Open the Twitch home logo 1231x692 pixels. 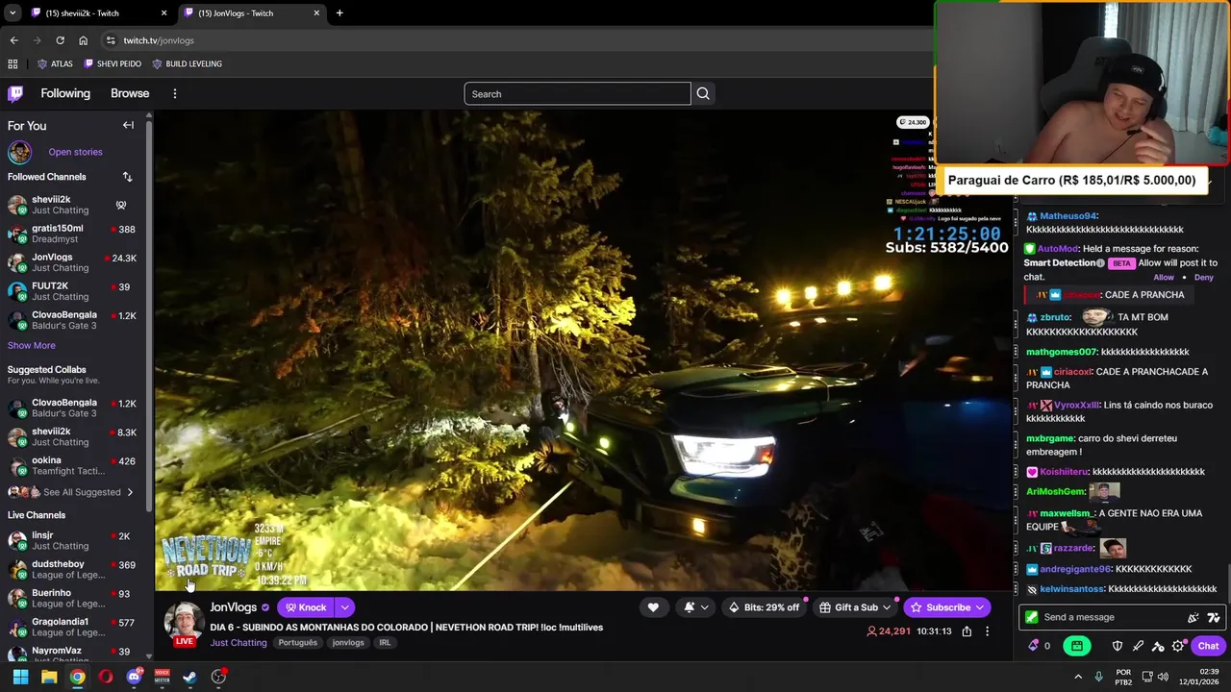click(15, 93)
